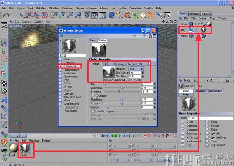Image resolution: width=234 pixels, height=166 pixels.
Task: Switch to Shader tab in Material Editor
Action: (x=102, y=40)
